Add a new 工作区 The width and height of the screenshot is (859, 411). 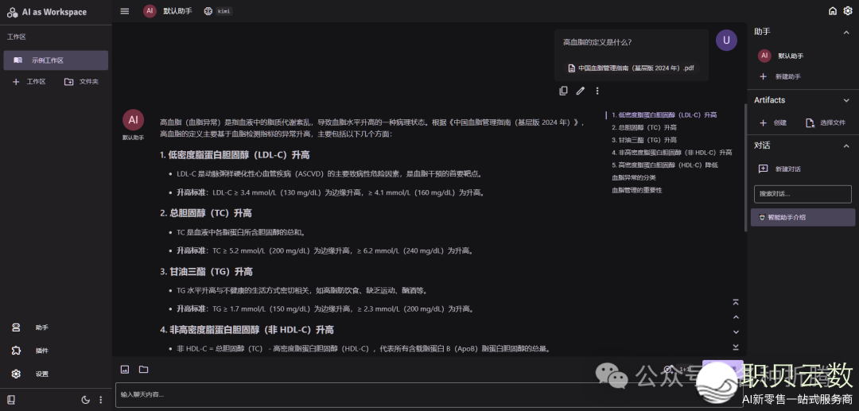29,82
